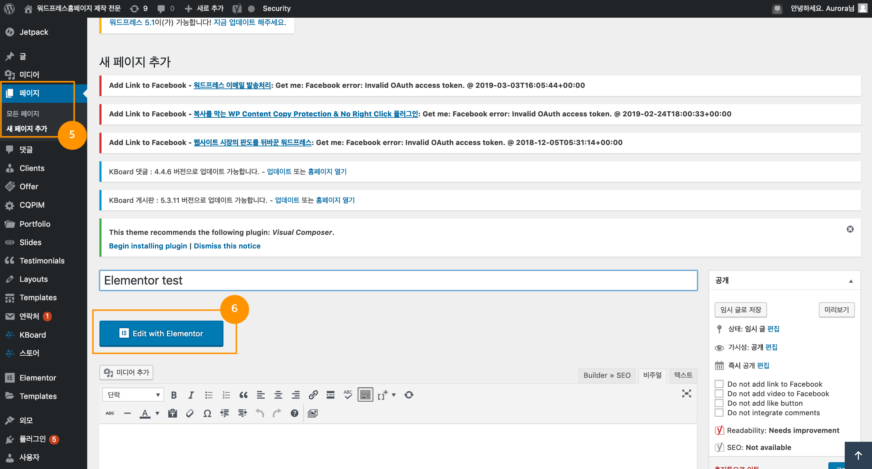
Task: Insert a blockquote in editor
Action: click(x=243, y=395)
